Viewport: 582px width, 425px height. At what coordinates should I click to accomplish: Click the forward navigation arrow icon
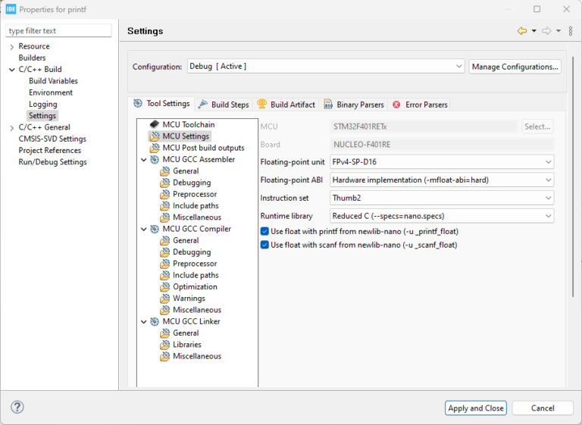546,31
